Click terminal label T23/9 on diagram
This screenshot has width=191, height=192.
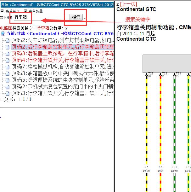tap(151, 75)
